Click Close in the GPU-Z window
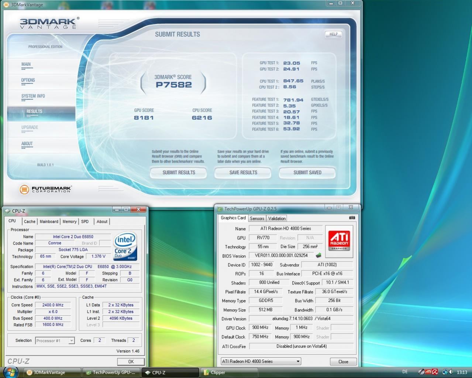The image size is (472, 378). (343, 361)
